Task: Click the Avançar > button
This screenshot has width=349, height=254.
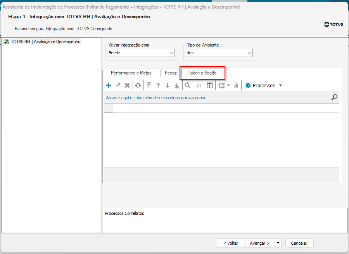Action: (x=260, y=243)
